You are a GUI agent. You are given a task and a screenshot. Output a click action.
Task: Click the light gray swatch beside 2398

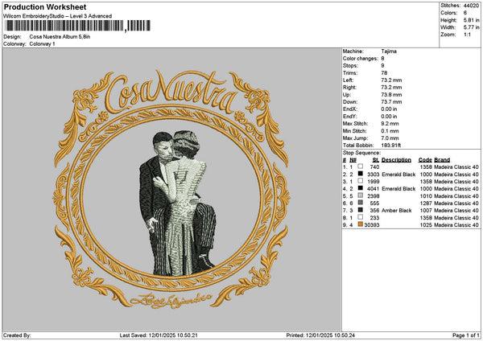(x=360, y=195)
